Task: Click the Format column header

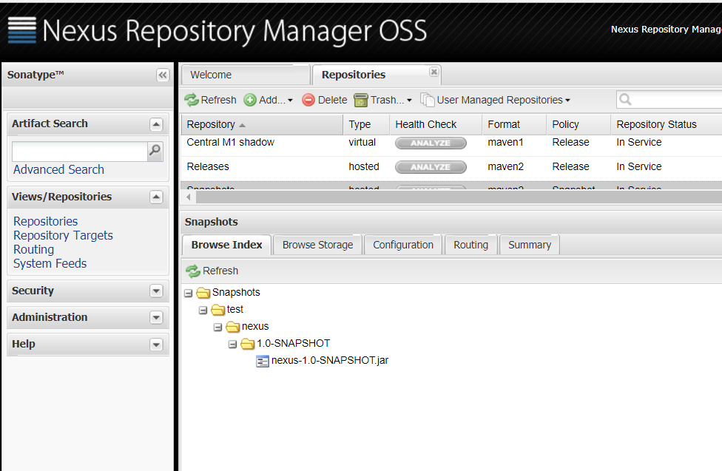Action: 515,124
